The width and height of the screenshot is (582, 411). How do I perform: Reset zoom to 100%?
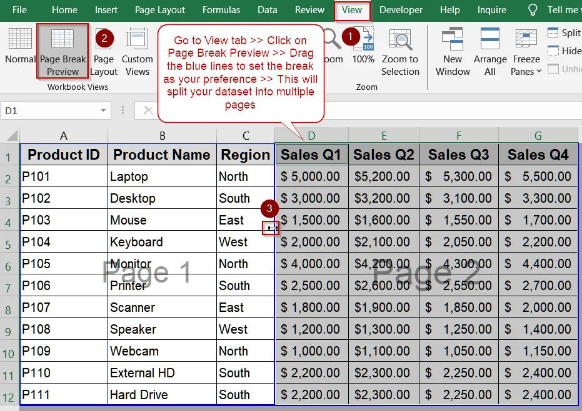coord(363,46)
